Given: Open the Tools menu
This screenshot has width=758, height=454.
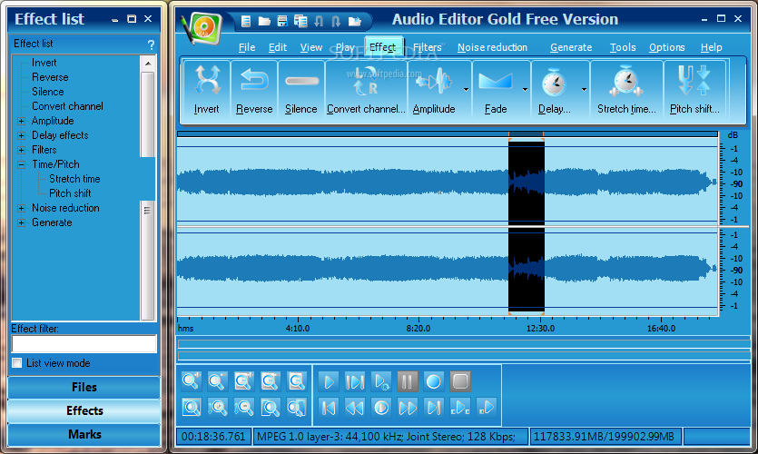Looking at the screenshot, I should tap(623, 47).
